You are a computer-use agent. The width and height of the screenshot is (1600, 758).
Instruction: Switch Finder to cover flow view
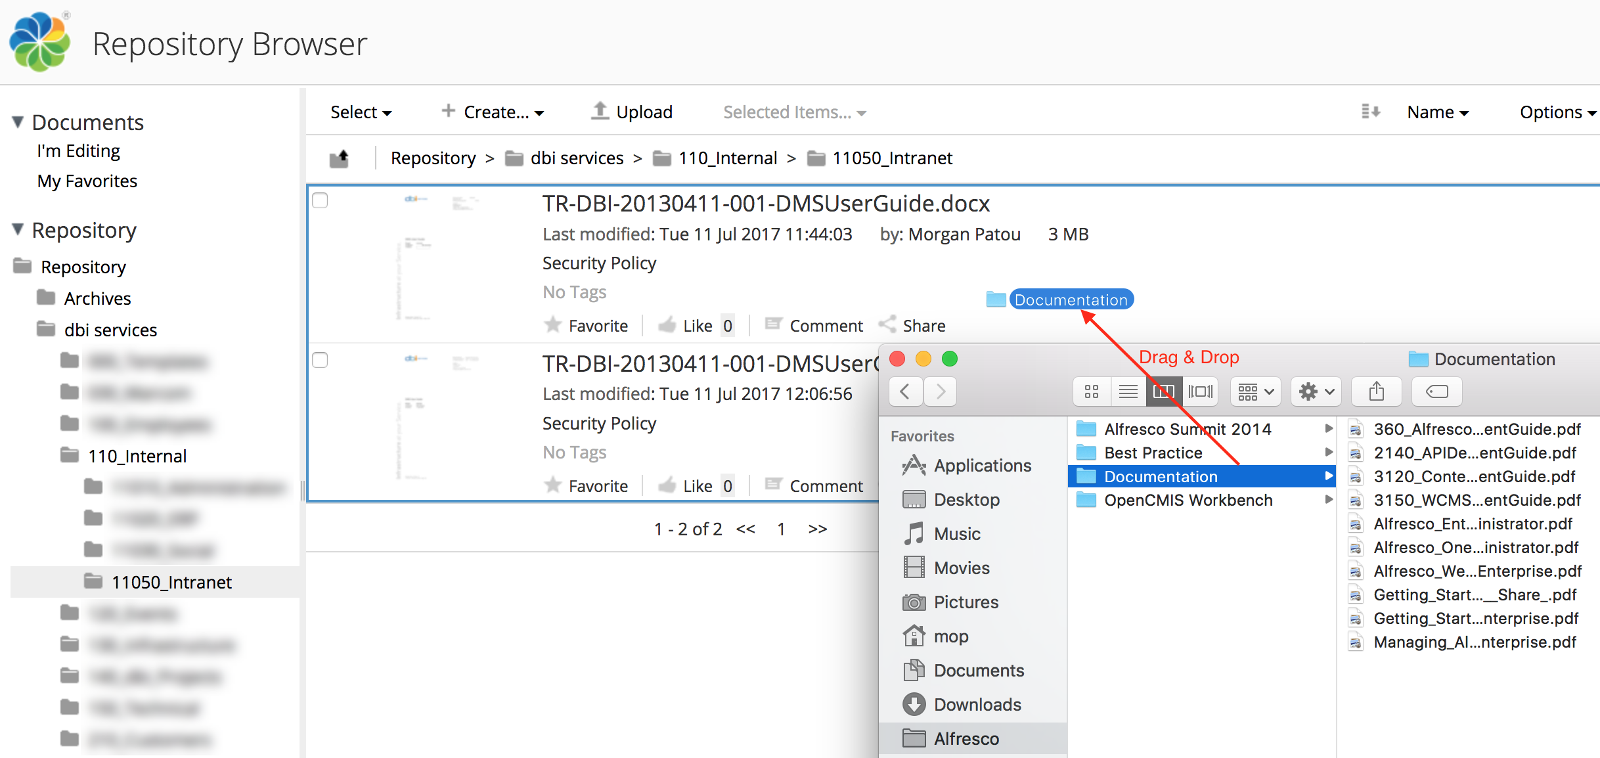tap(1201, 392)
